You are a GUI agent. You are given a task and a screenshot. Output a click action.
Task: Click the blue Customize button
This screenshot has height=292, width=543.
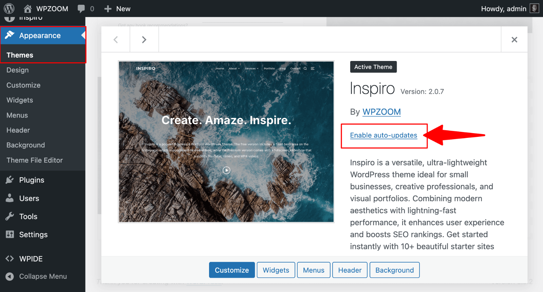coord(232,270)
